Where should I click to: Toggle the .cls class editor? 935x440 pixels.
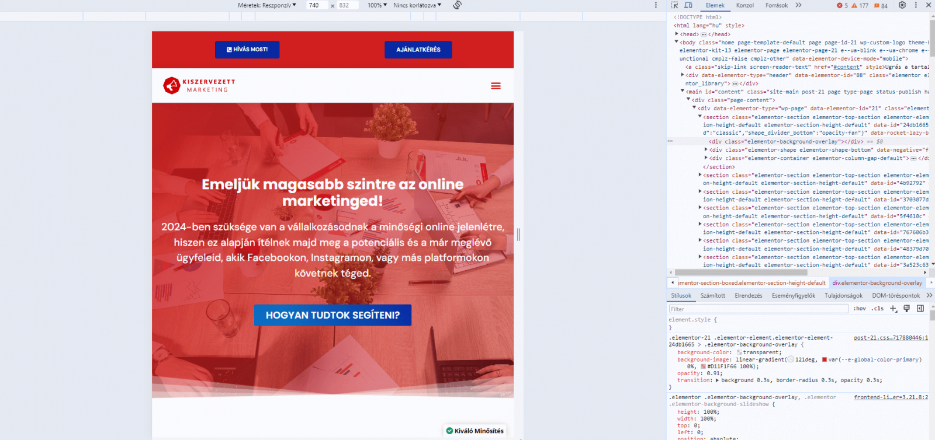click(x=877, y=309)
